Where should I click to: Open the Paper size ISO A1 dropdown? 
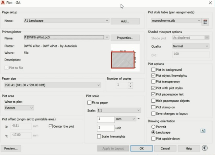(53, 85)
